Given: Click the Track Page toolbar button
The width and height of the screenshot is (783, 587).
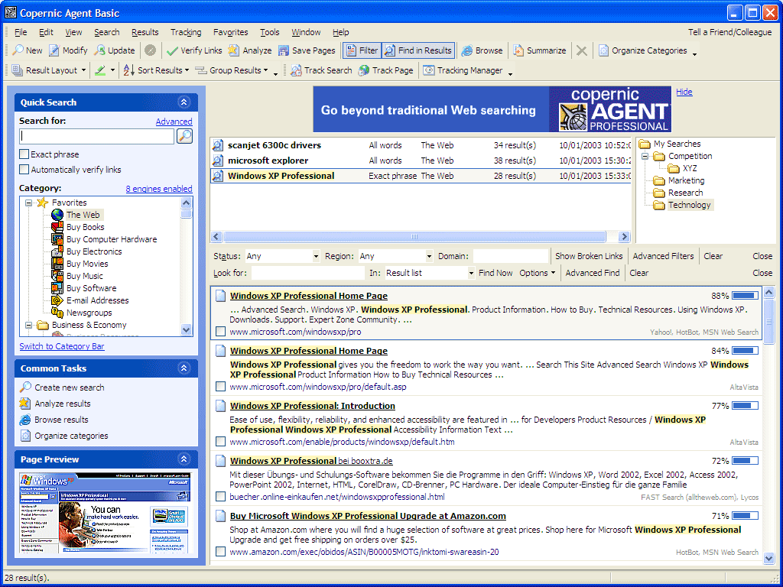Looking at the screenshot, I should pyautogui.click(x=386, y=70).
